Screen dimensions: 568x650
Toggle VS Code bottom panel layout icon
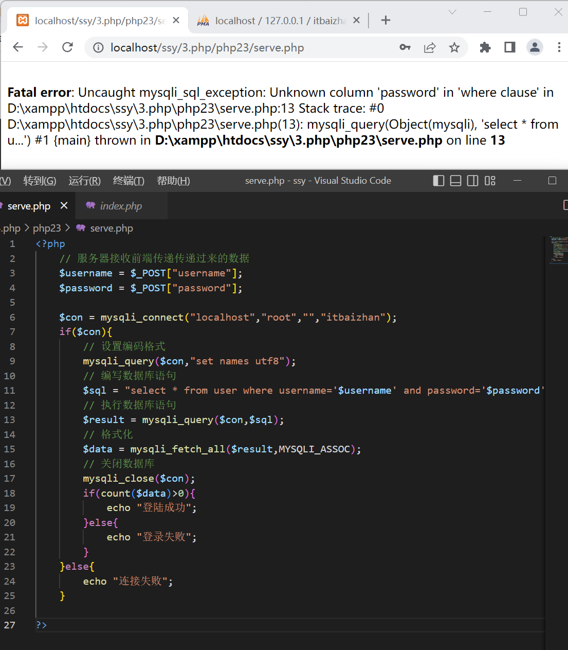point(455,181)
